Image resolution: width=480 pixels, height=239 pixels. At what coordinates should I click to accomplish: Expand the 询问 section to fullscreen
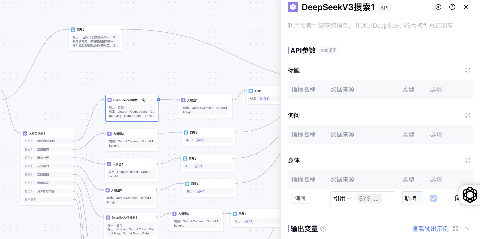click(x=468, y=115)
